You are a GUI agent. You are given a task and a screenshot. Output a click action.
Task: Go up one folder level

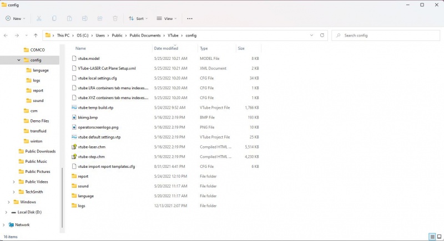coord(36,35)
